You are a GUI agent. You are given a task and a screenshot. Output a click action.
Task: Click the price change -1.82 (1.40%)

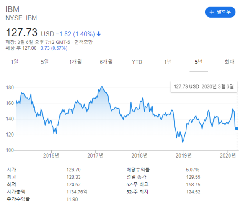[x=75, y=34]
